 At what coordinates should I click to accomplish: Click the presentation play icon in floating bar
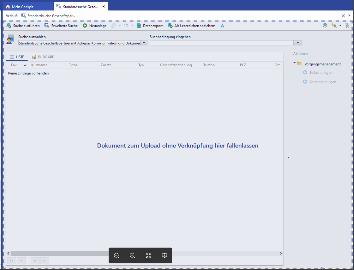pyautogui.click(x=164, y=256)
